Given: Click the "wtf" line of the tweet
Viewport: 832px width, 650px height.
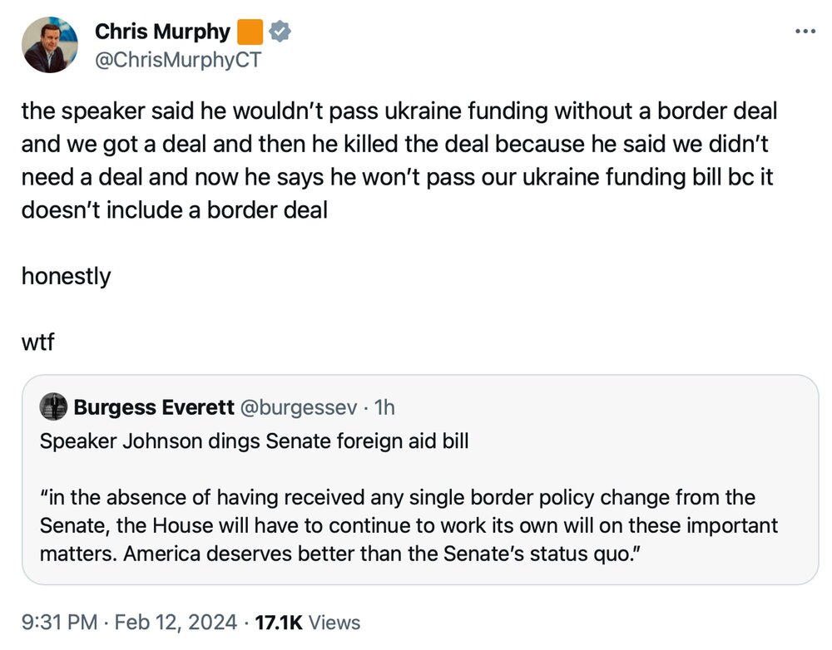Looking at the screenshot, I should click(x=37, y=342).
